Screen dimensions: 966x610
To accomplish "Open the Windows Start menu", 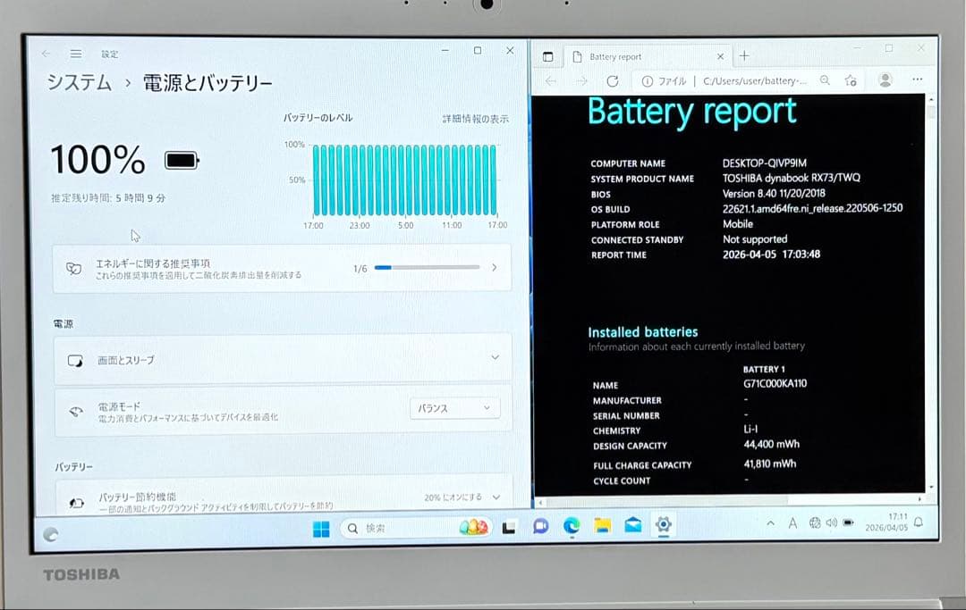I will pos(321,529).
